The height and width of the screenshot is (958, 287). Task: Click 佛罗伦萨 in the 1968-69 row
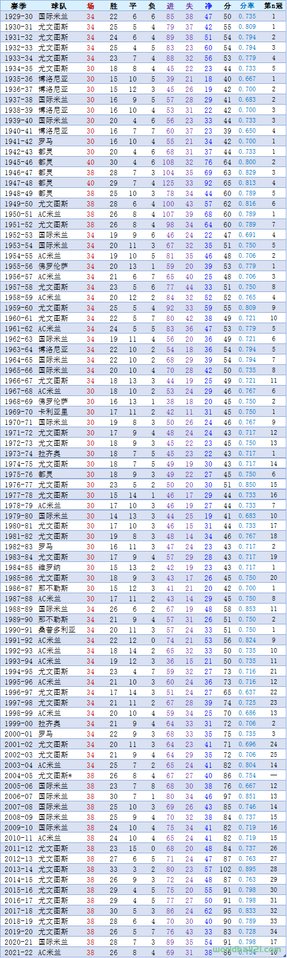(53, 401)
